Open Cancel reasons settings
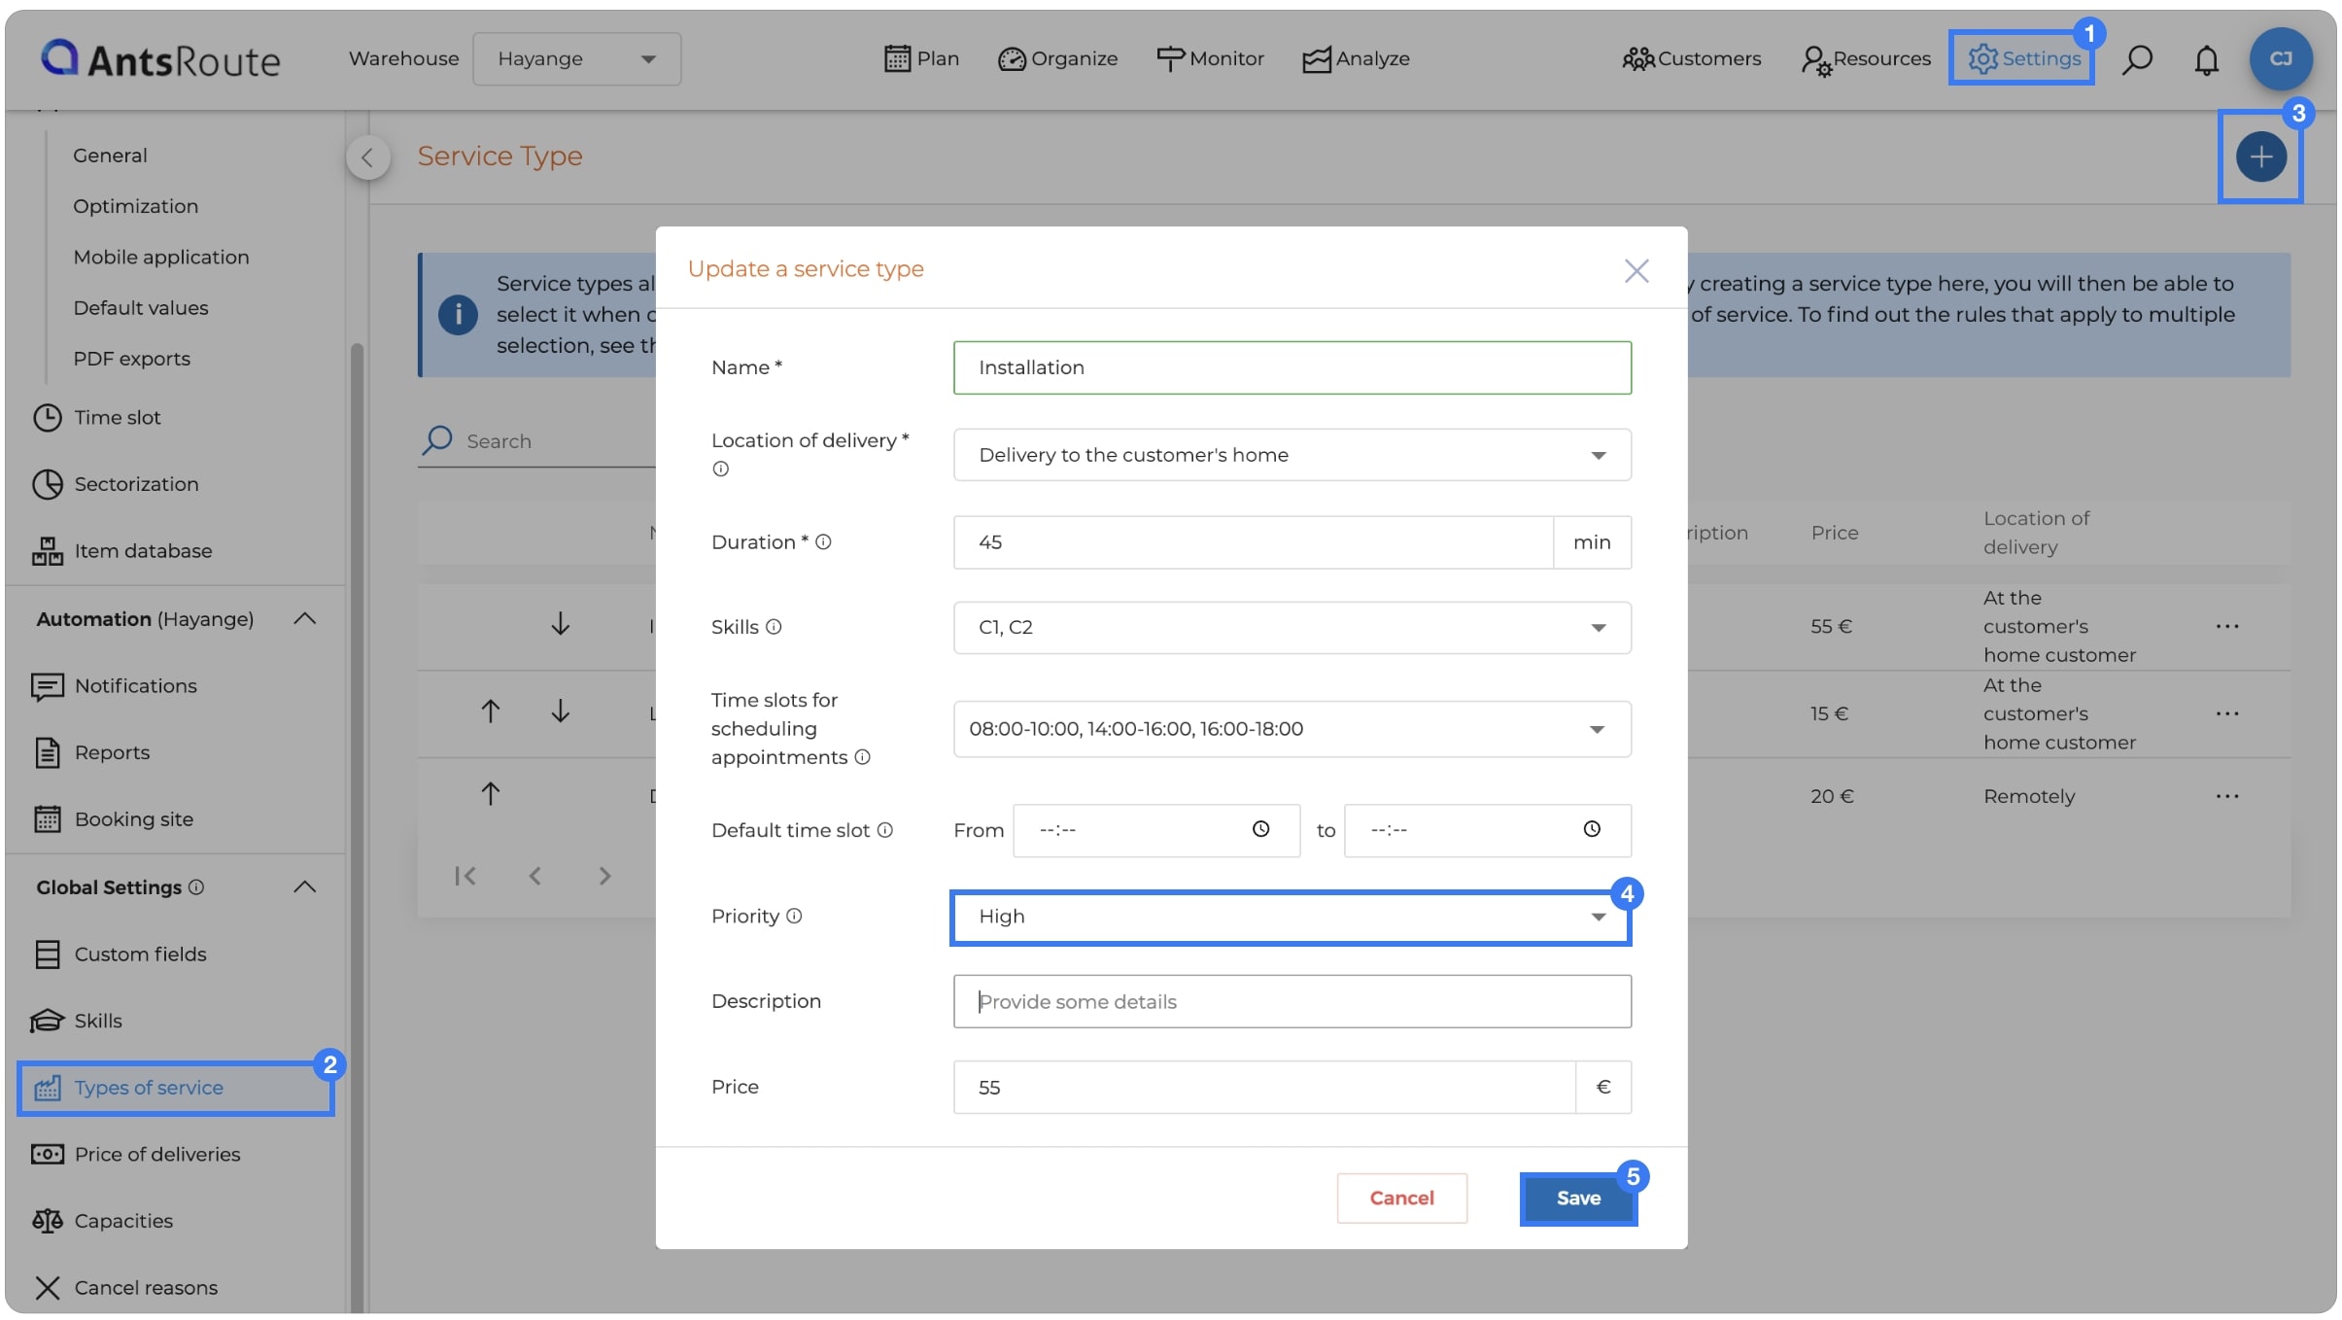 (x=125, y=1288)
